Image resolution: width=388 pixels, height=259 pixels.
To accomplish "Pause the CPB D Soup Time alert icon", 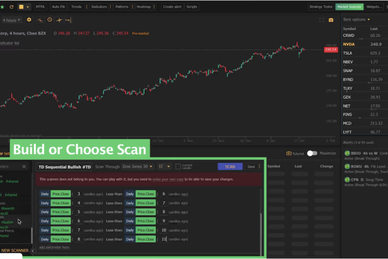I will point(347,180).
